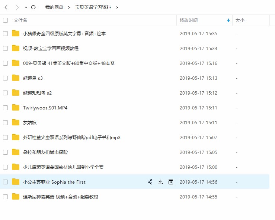Sort by the 大小 column
Screen dimensions: 275x220
pos(240,20)
